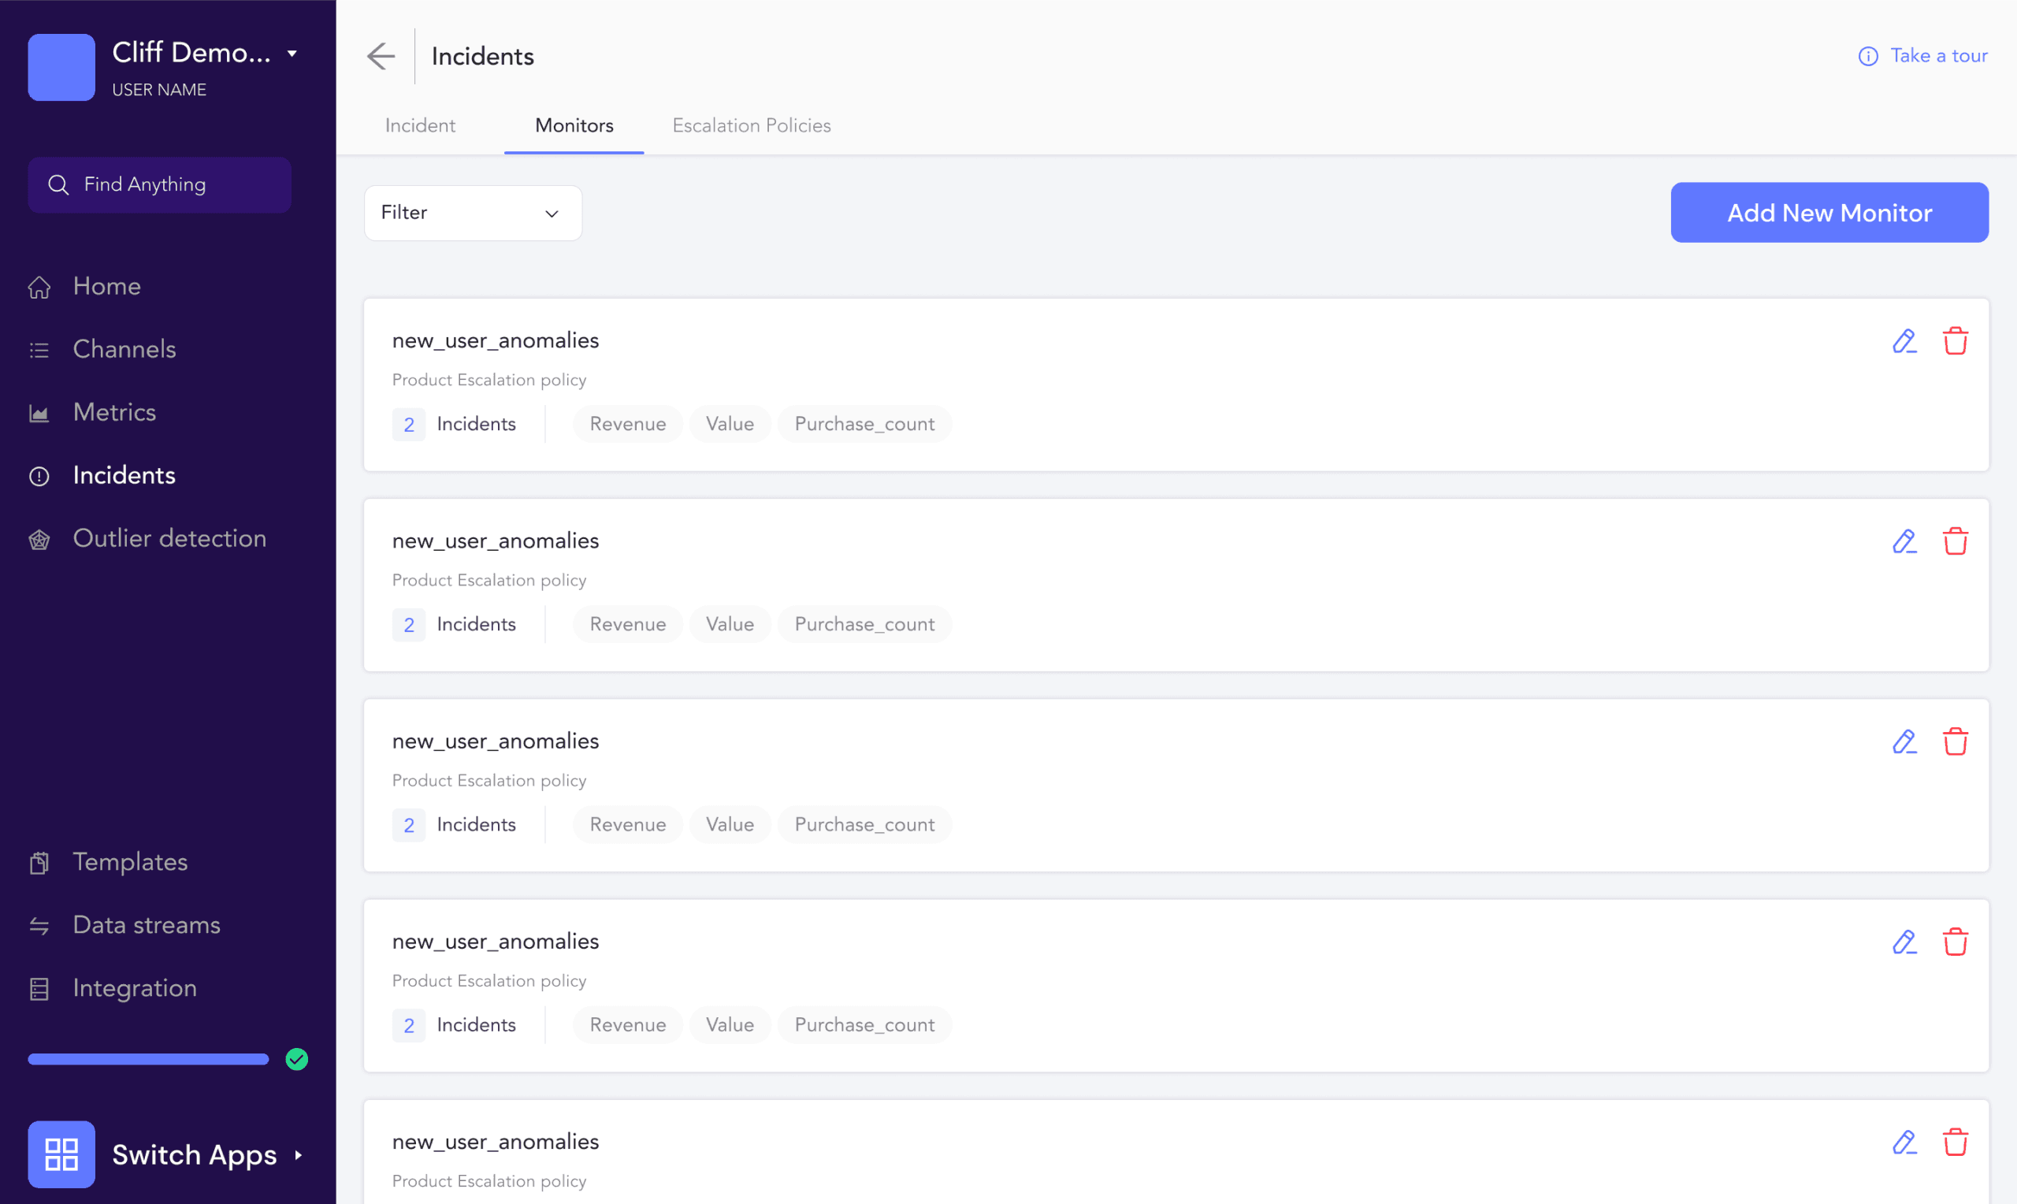2017x1204 pixels.
Task: Edit the first new_user_anomalies monitor
Action: 1904,341
